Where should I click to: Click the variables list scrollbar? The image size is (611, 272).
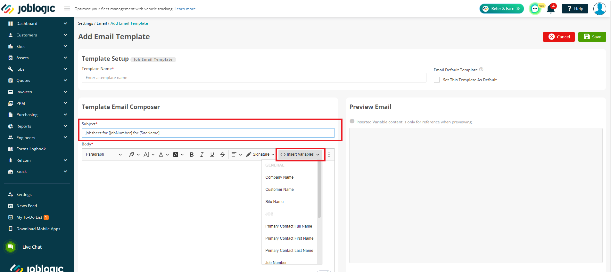(319, 189)
